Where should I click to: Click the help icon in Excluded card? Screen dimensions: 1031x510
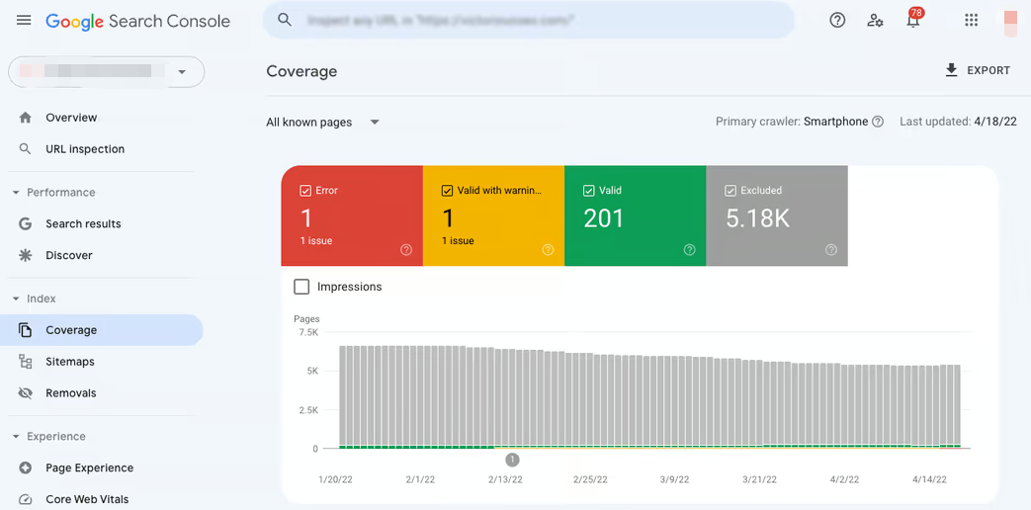click(x=831, y=250)
